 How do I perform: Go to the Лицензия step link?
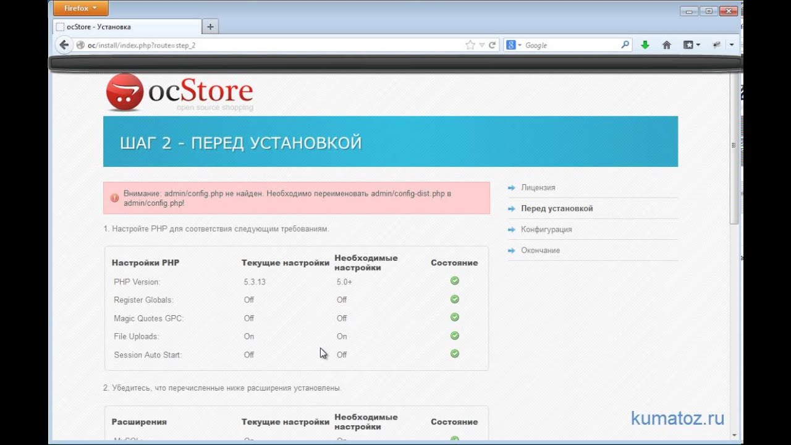pyautogui.click(x=538, y=187)
